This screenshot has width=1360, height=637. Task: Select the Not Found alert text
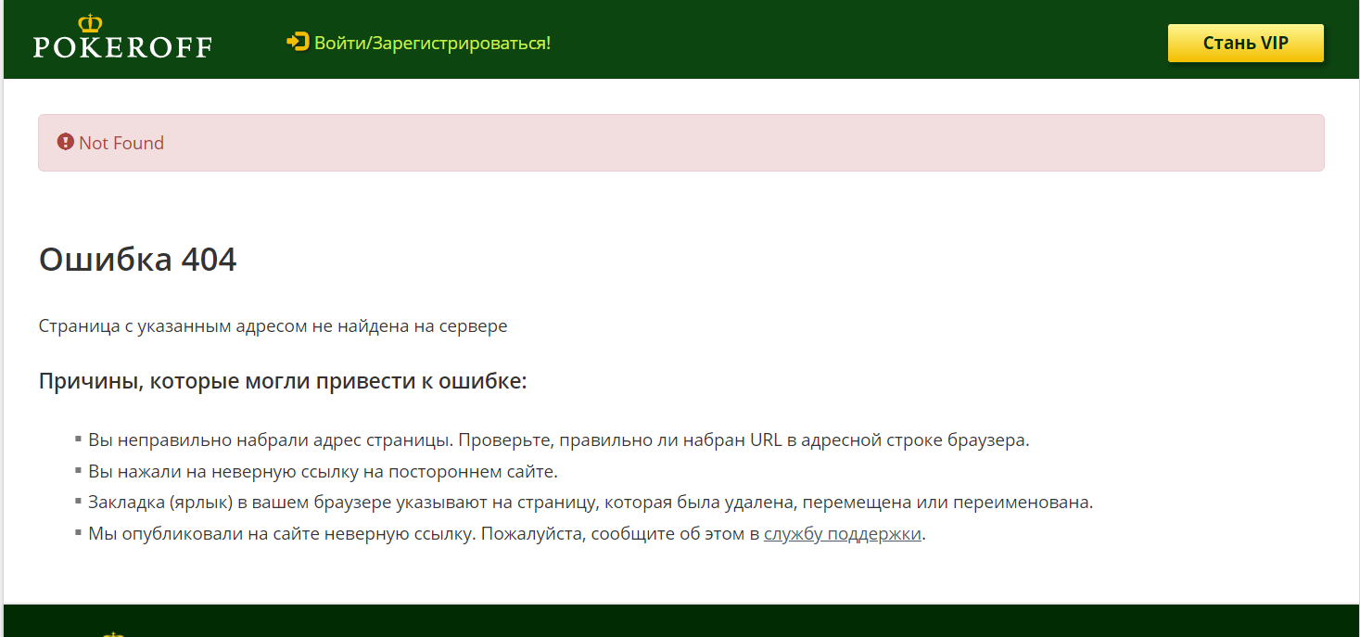[x=121, y=143]
